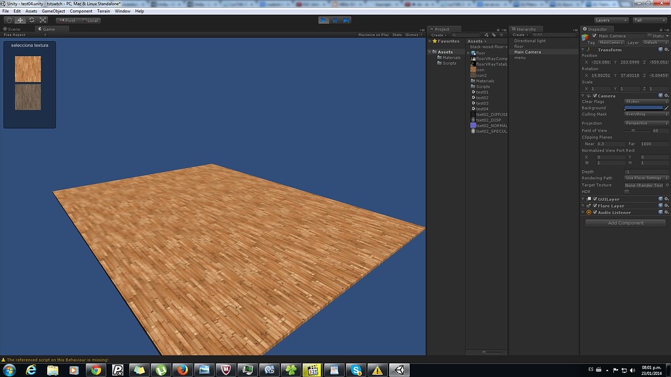This screenshot has height=377, width=671.
Task: Select the Hand tool for panning
Action: tap(8, 20)
